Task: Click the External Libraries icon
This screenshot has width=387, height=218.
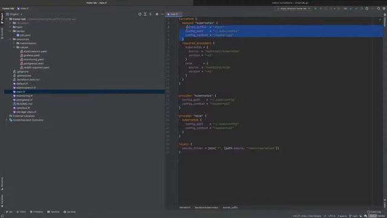Action: click(11, 116)
